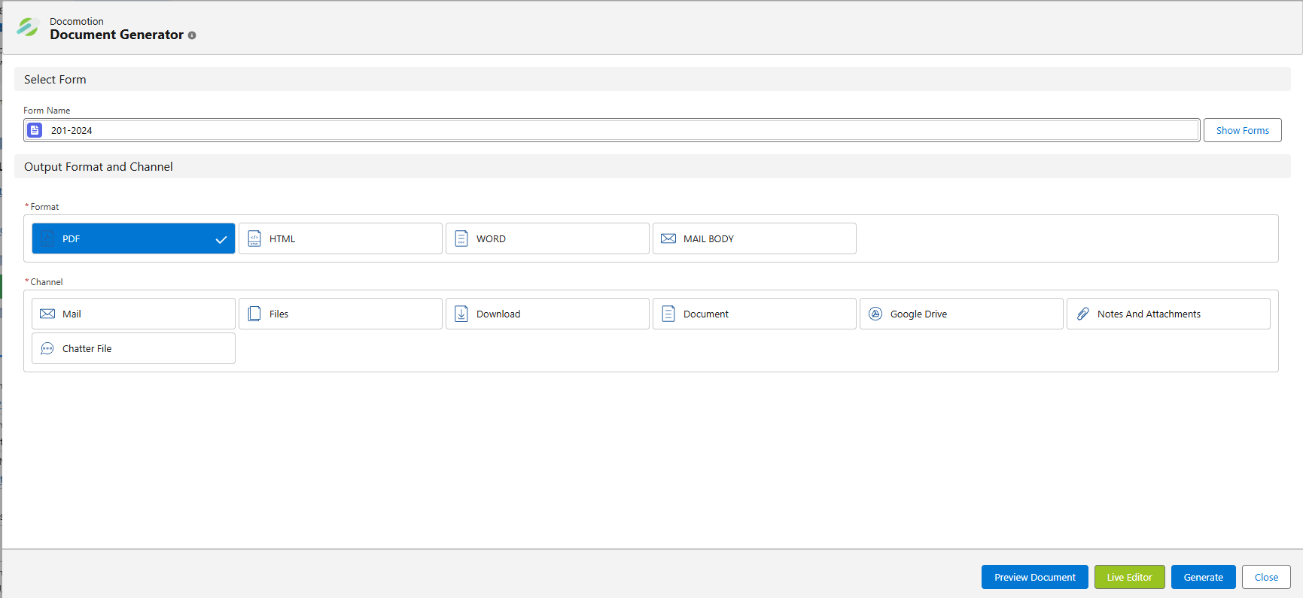The width and height of the screenshot is (1303, 598).
Task: Pick the Document channel option
Action: point(754,314)
